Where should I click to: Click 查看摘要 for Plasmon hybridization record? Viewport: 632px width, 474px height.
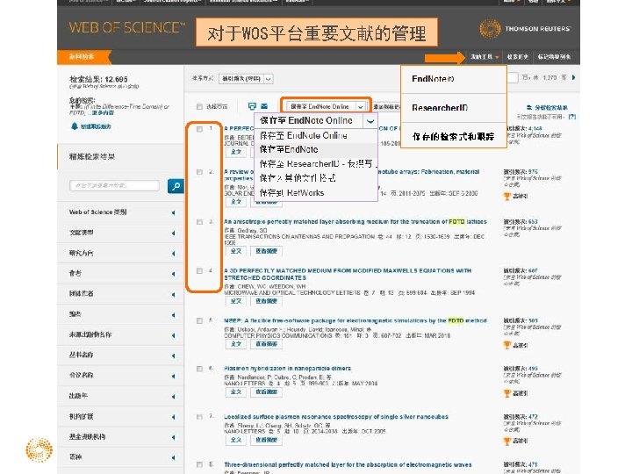pos(267,391)
